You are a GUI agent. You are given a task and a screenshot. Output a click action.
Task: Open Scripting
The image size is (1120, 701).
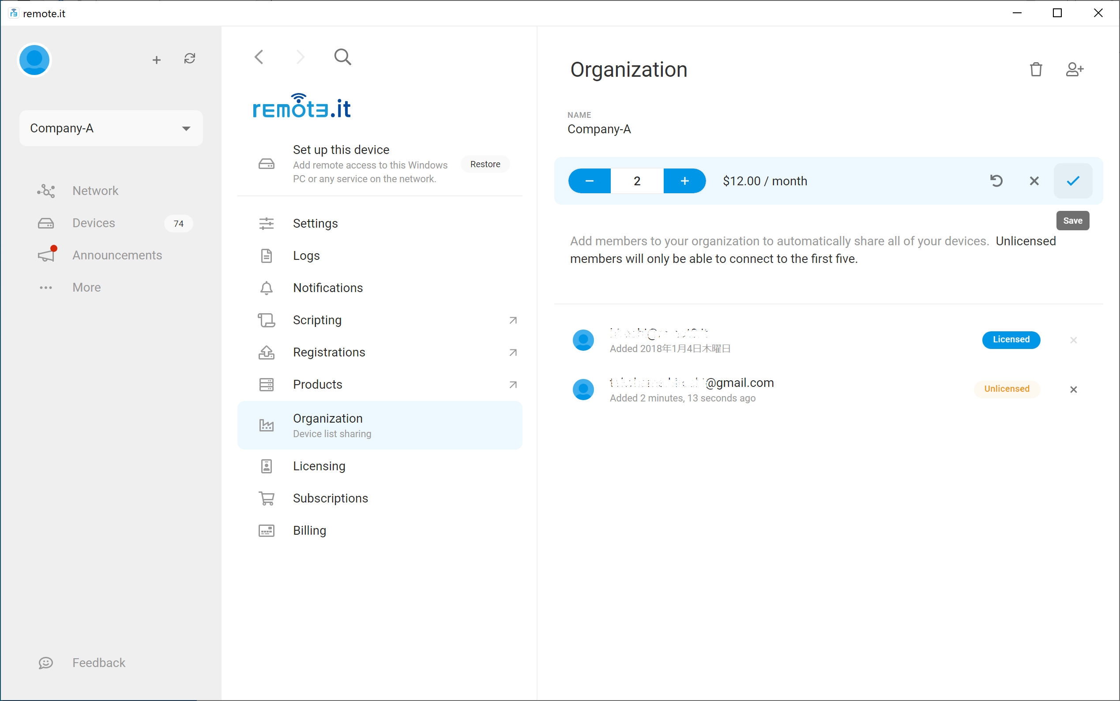tap(380, 320)
